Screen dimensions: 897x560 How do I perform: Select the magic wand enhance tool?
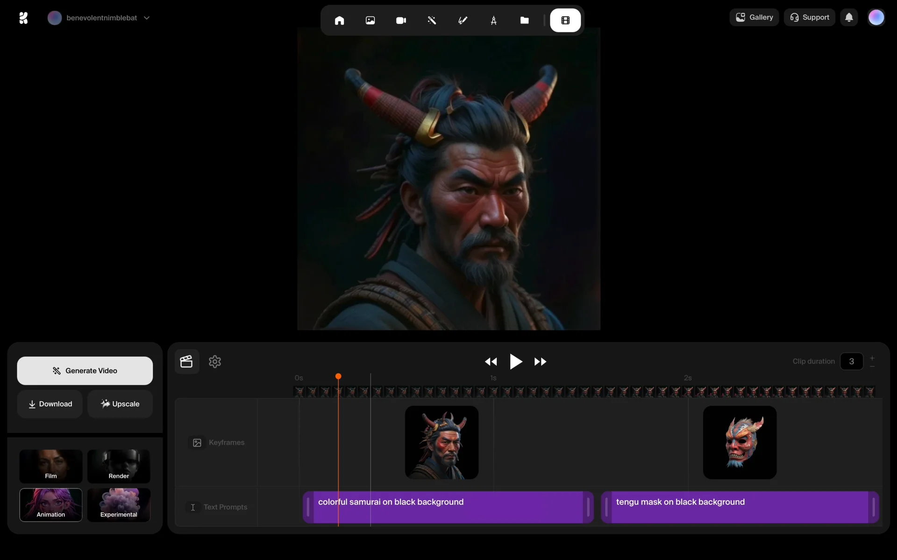(432, 21)
